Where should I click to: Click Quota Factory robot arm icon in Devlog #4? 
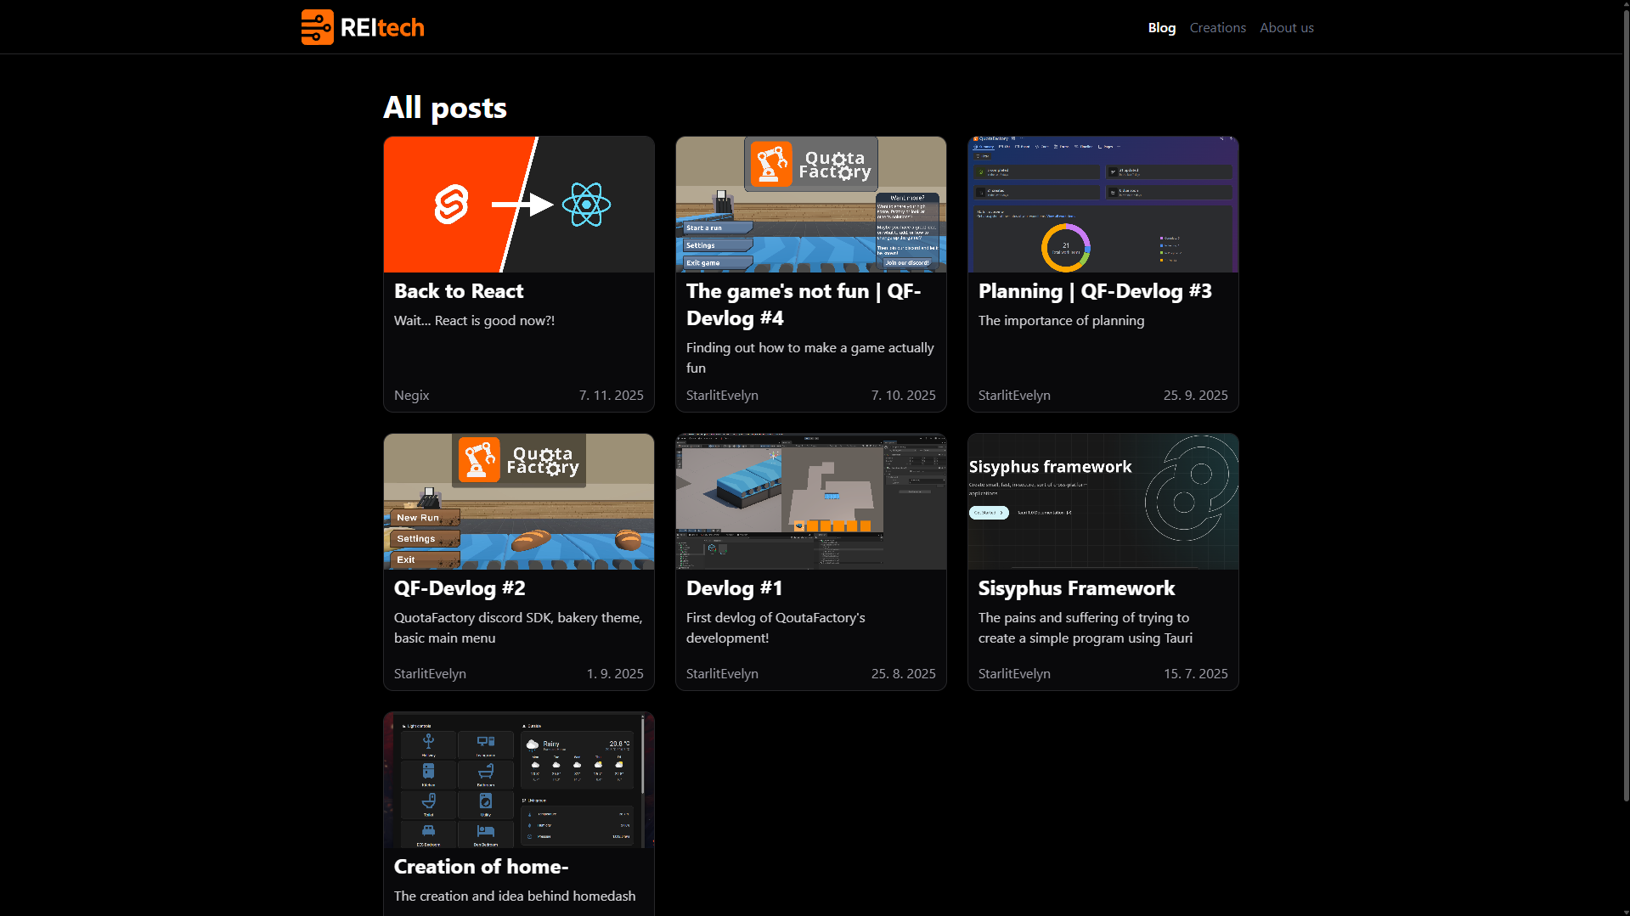(x=771, y=164)
